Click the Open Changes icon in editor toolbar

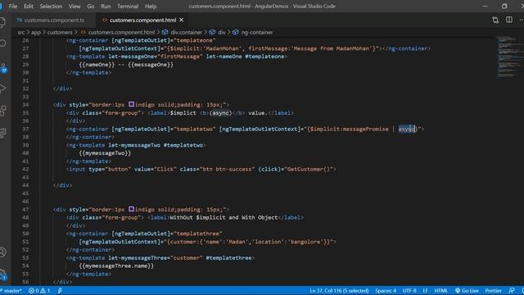(495, 20)
